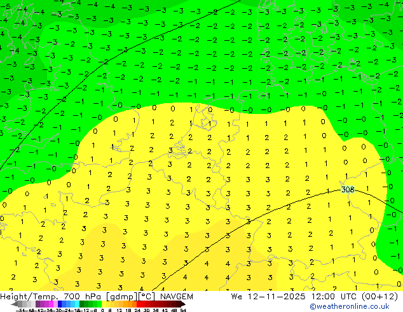This screenshot has width=403, height=312.
Task: Click the gray legend swatch near -54
Action: tap(20, 304)
